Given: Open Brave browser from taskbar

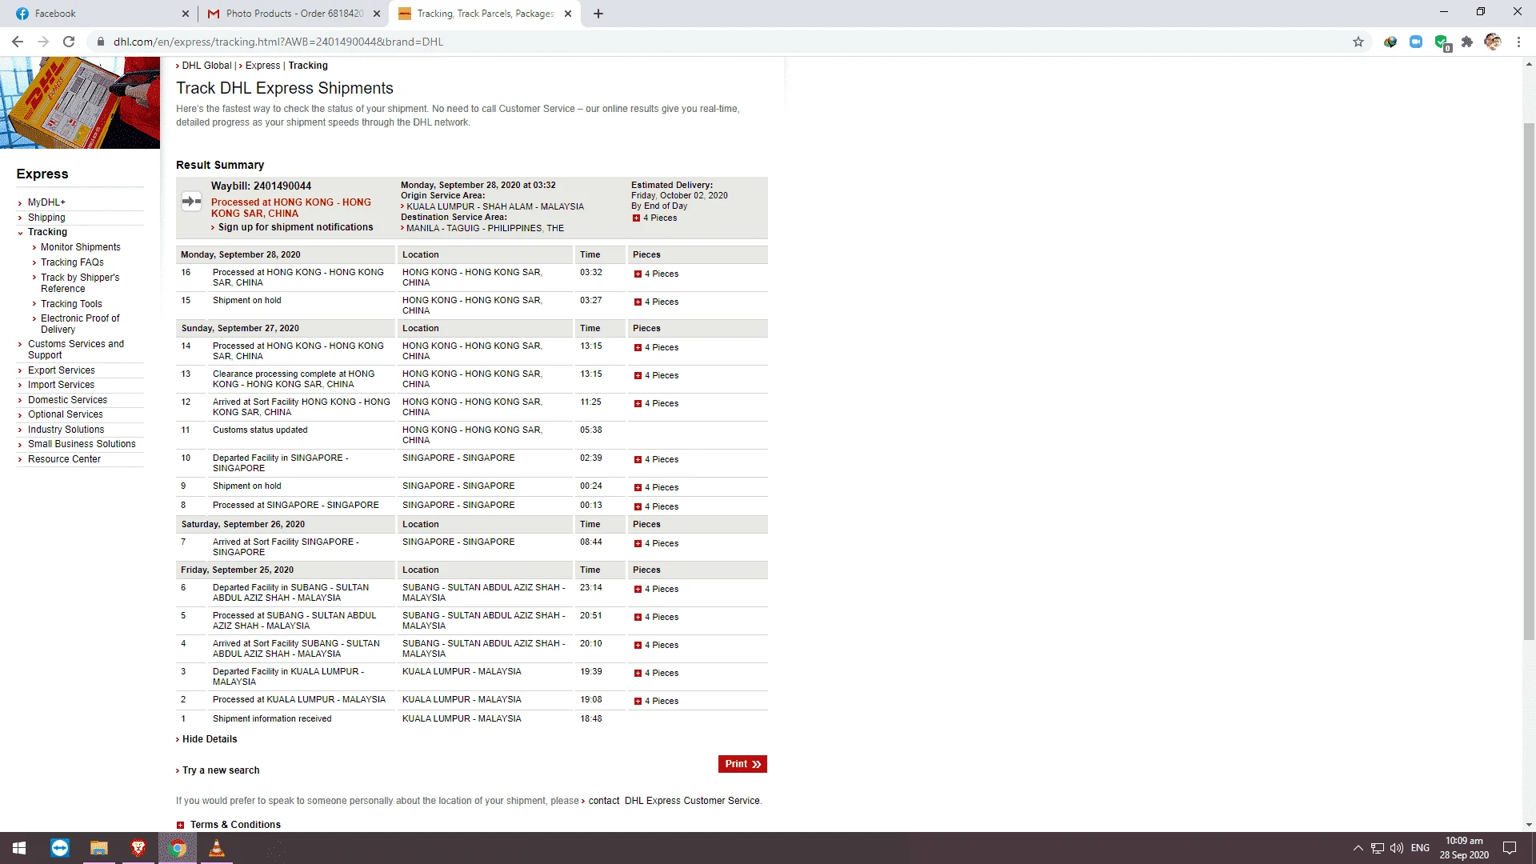Looking at the screenshot, I should (138, 848).
